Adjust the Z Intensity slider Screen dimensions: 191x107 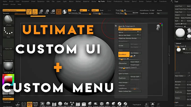point(103,13)
